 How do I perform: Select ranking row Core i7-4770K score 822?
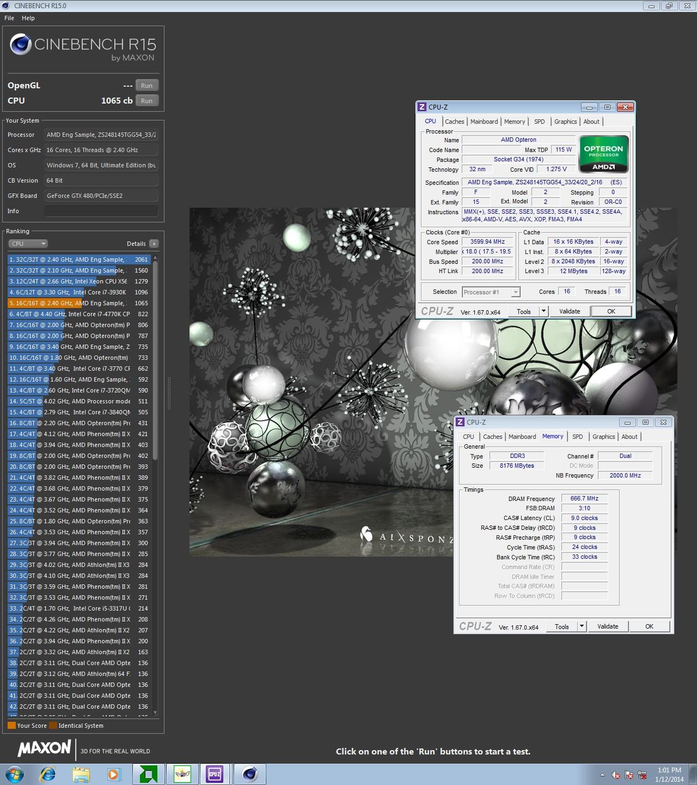(79, 314)
